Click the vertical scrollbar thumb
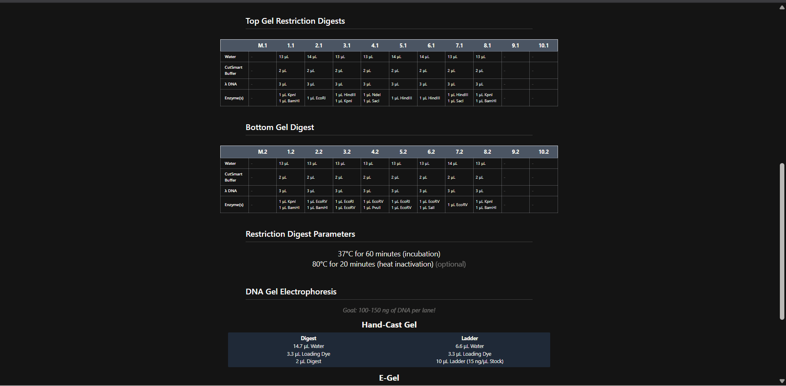Image resolution: width=786 pixels, height=386 pixels. pyautogui.click(x=782, y=241)
